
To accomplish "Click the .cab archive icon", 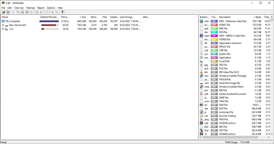I will (x=201, y=123).
